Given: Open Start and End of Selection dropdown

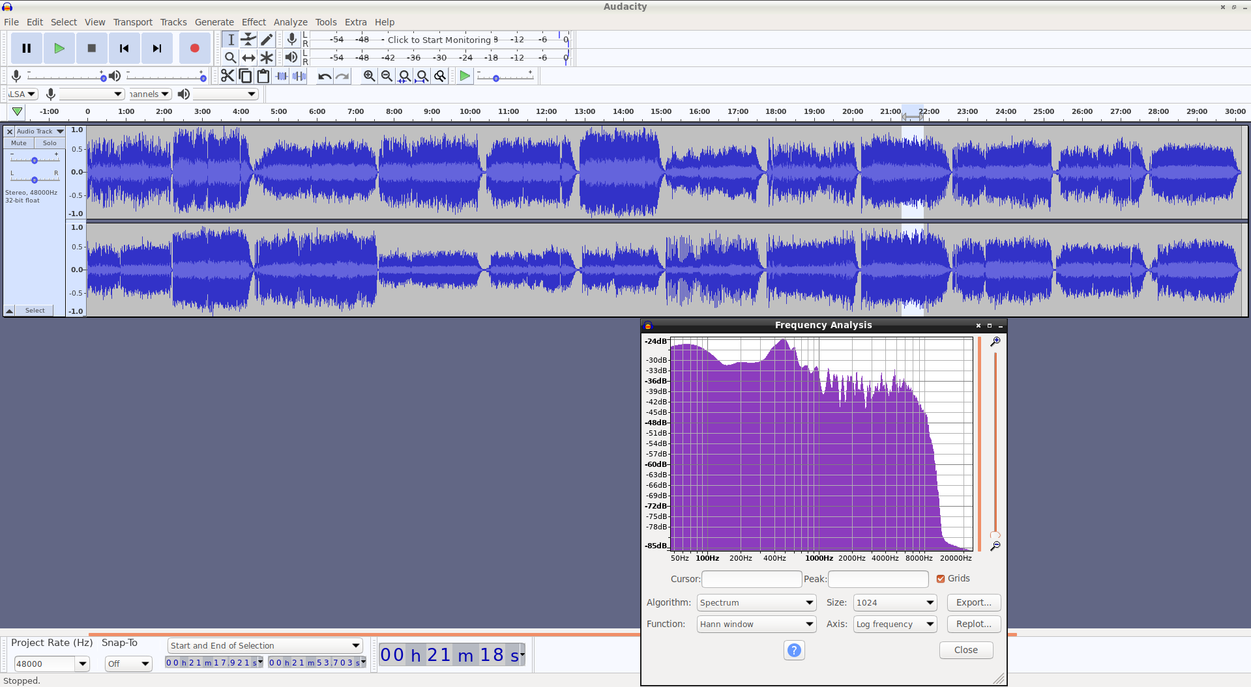Looking at the screenshot, I should pos(265,645).
